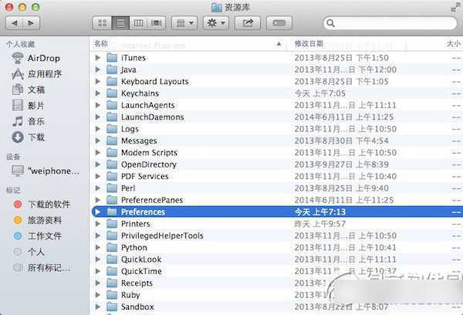This screenshot has width=463, height=315.
Task: Expand the LaunchDaemons folder triangle
Action: (98, 117)
